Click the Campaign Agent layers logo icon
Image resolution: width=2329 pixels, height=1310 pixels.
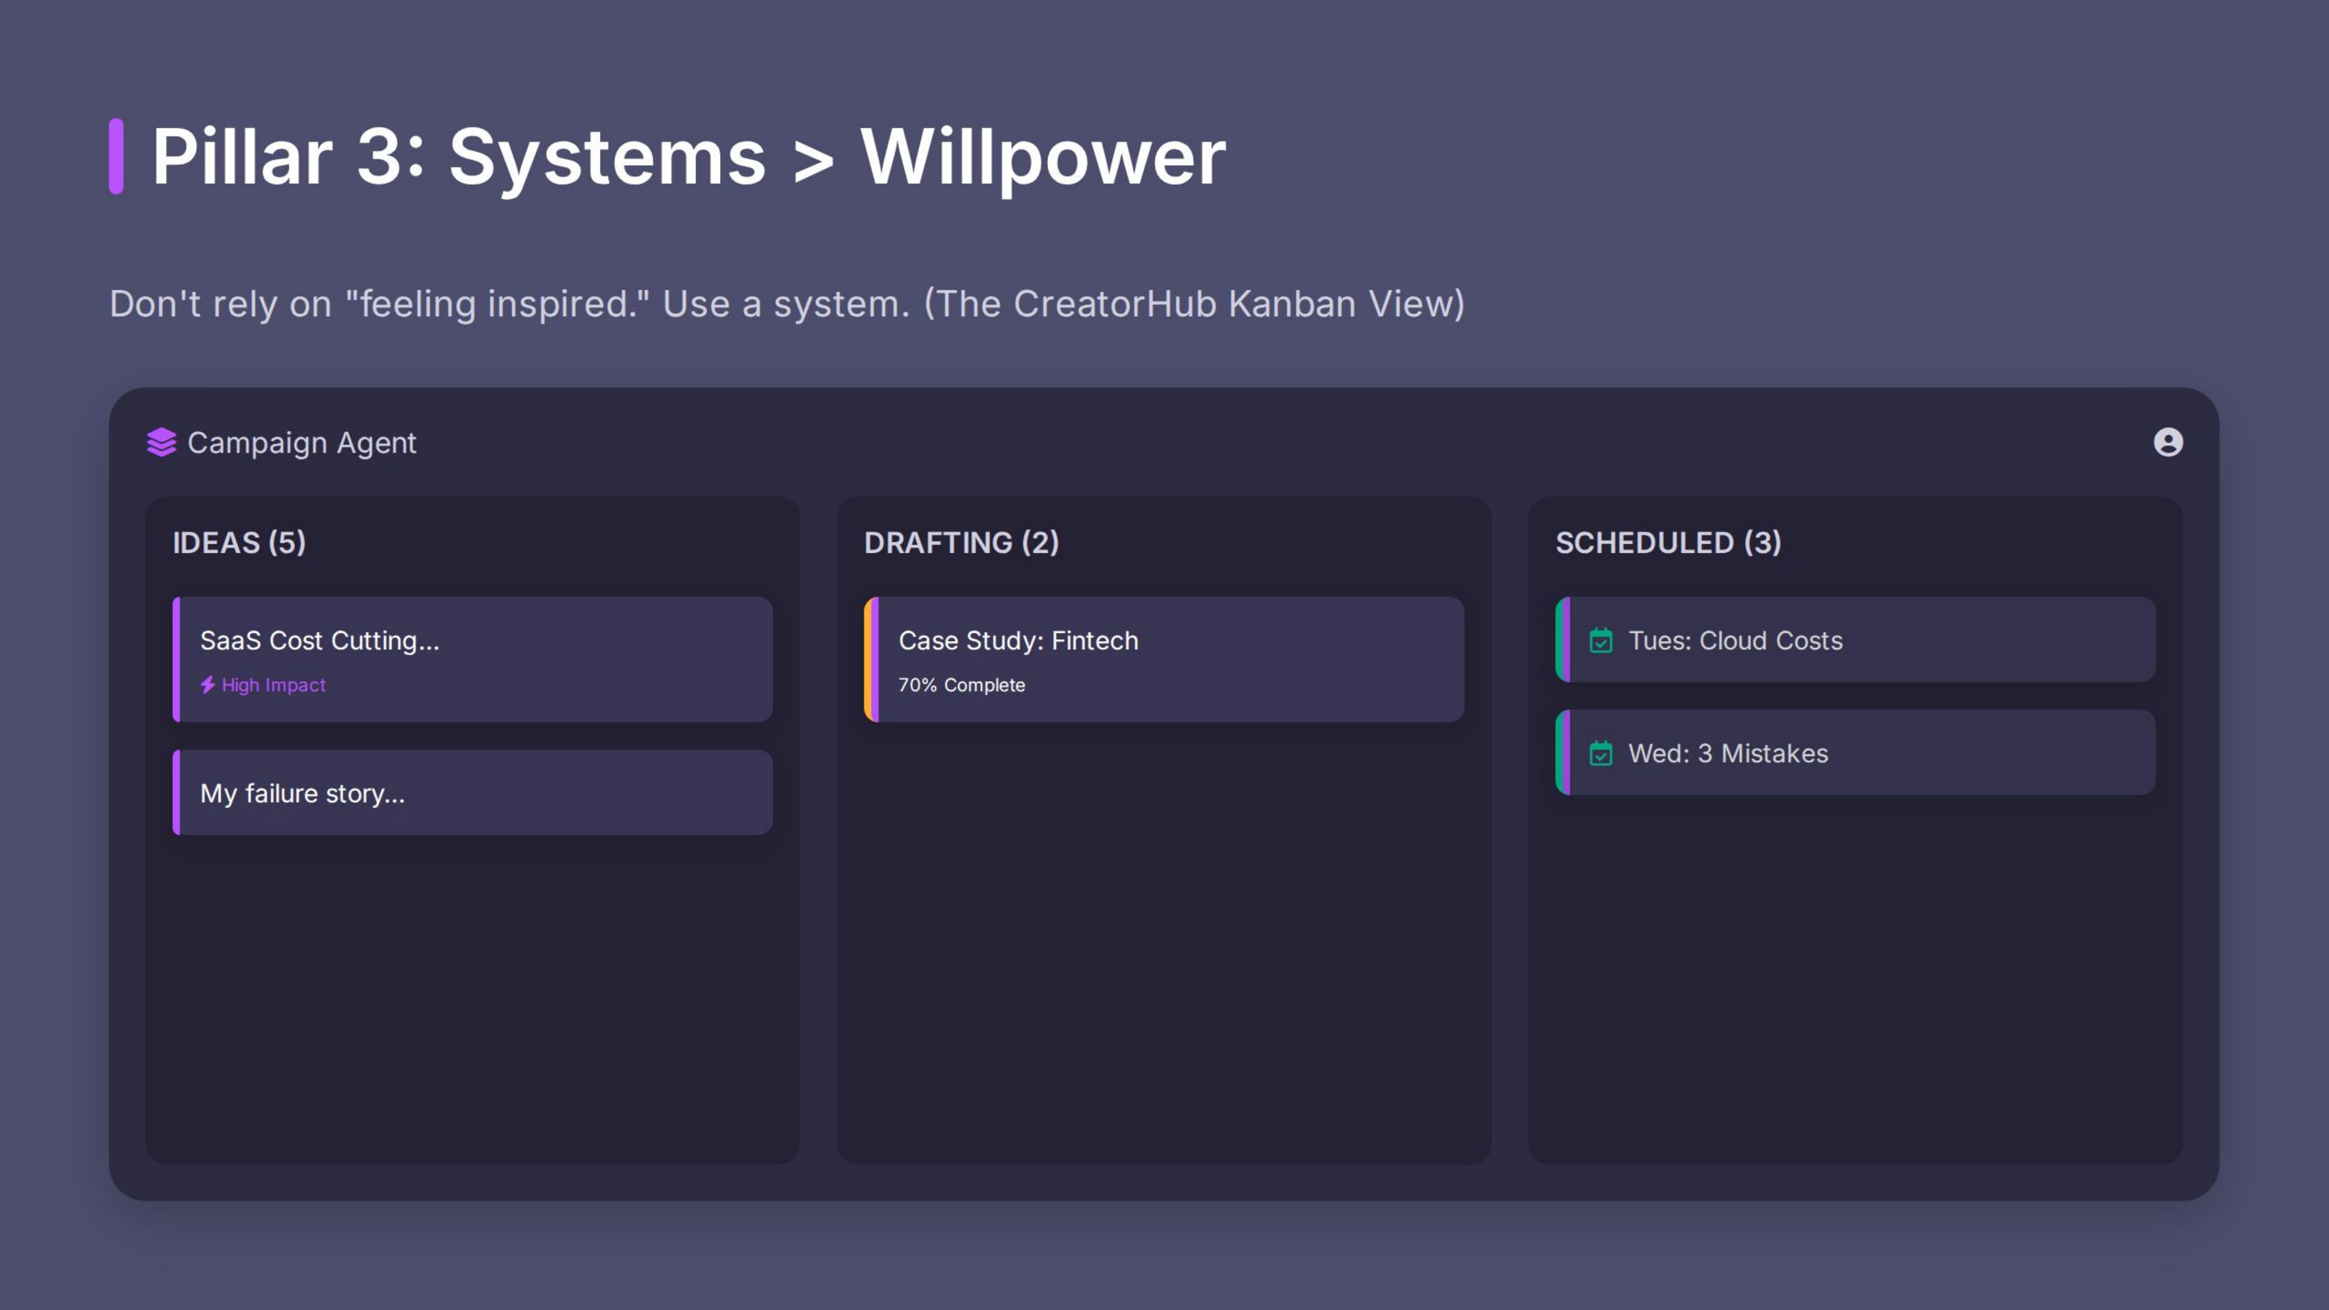161,442
